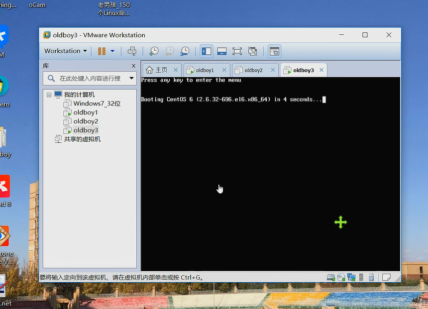Close the 主页 tab
Viewport: 428px width, 309px height.
176,70
